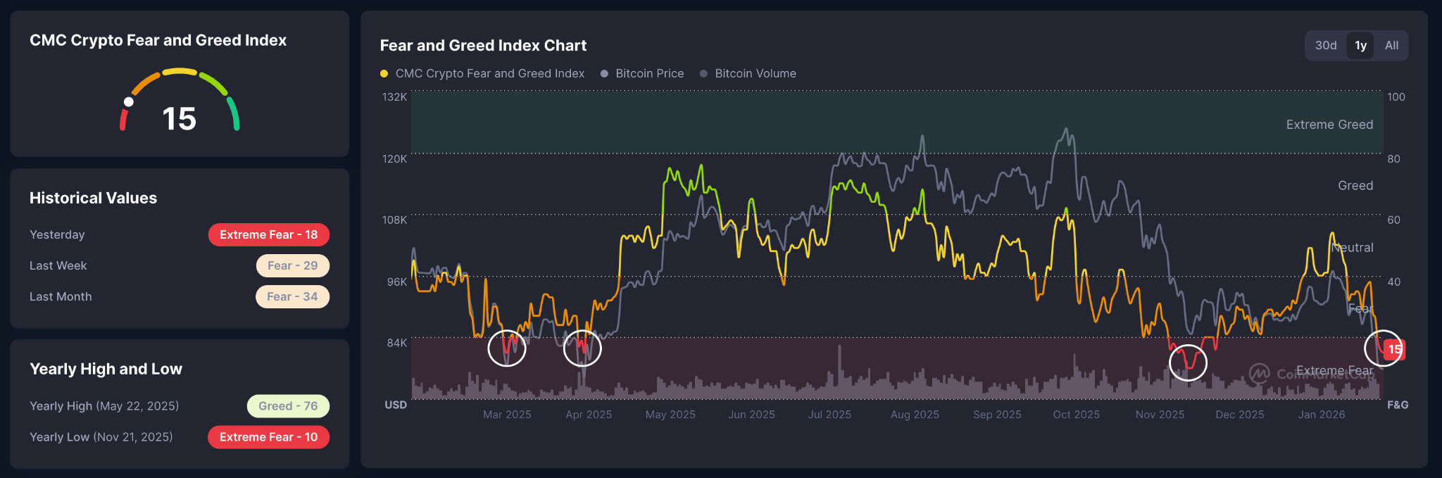The height and width of the screenshot is (478, 1442).
Task: Click Yearly Low (Nov 21, 2025) label
Action: click(101, 437)
